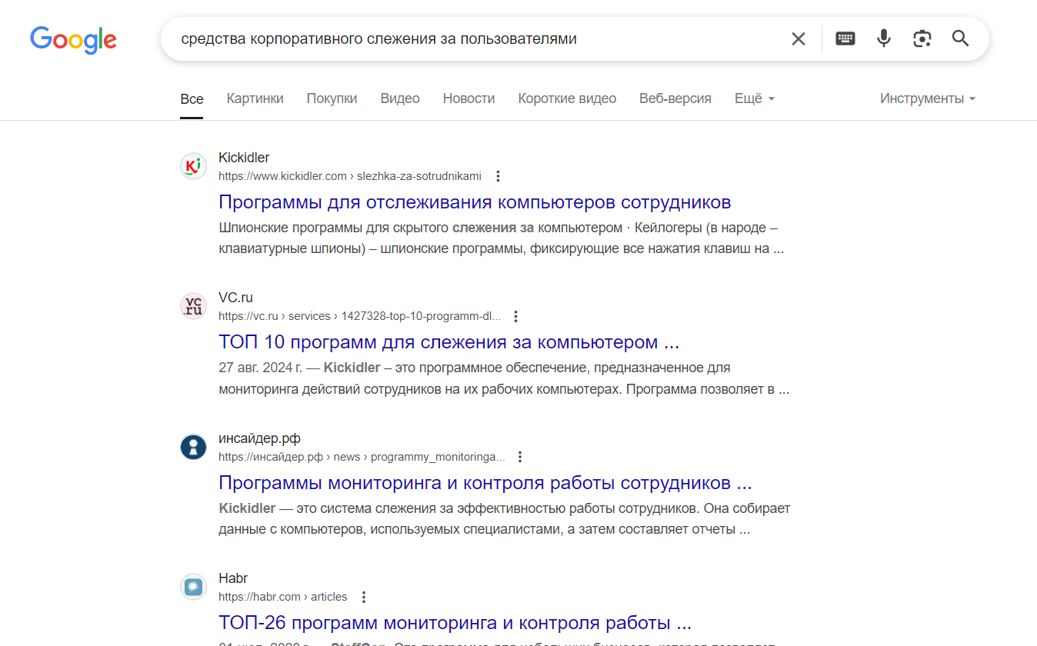Open the on-screen keyboard input tool
The image size is (1037, 646).
pos(845,38)
